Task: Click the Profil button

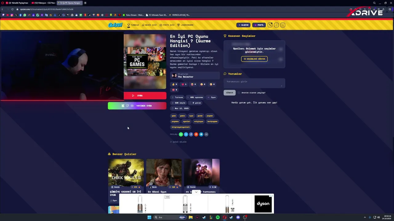Action: coord(259,25)
